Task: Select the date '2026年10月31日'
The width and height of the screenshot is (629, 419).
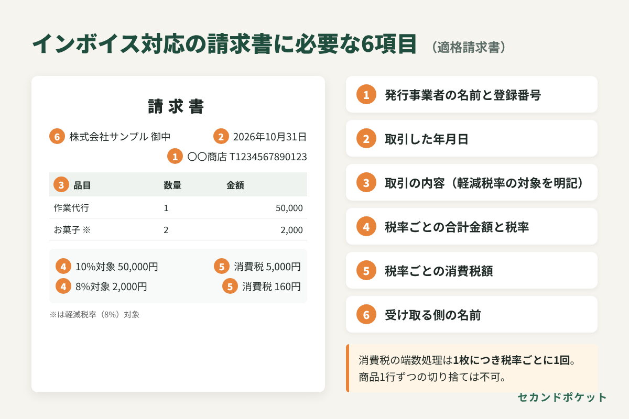Action: point(269,137)
